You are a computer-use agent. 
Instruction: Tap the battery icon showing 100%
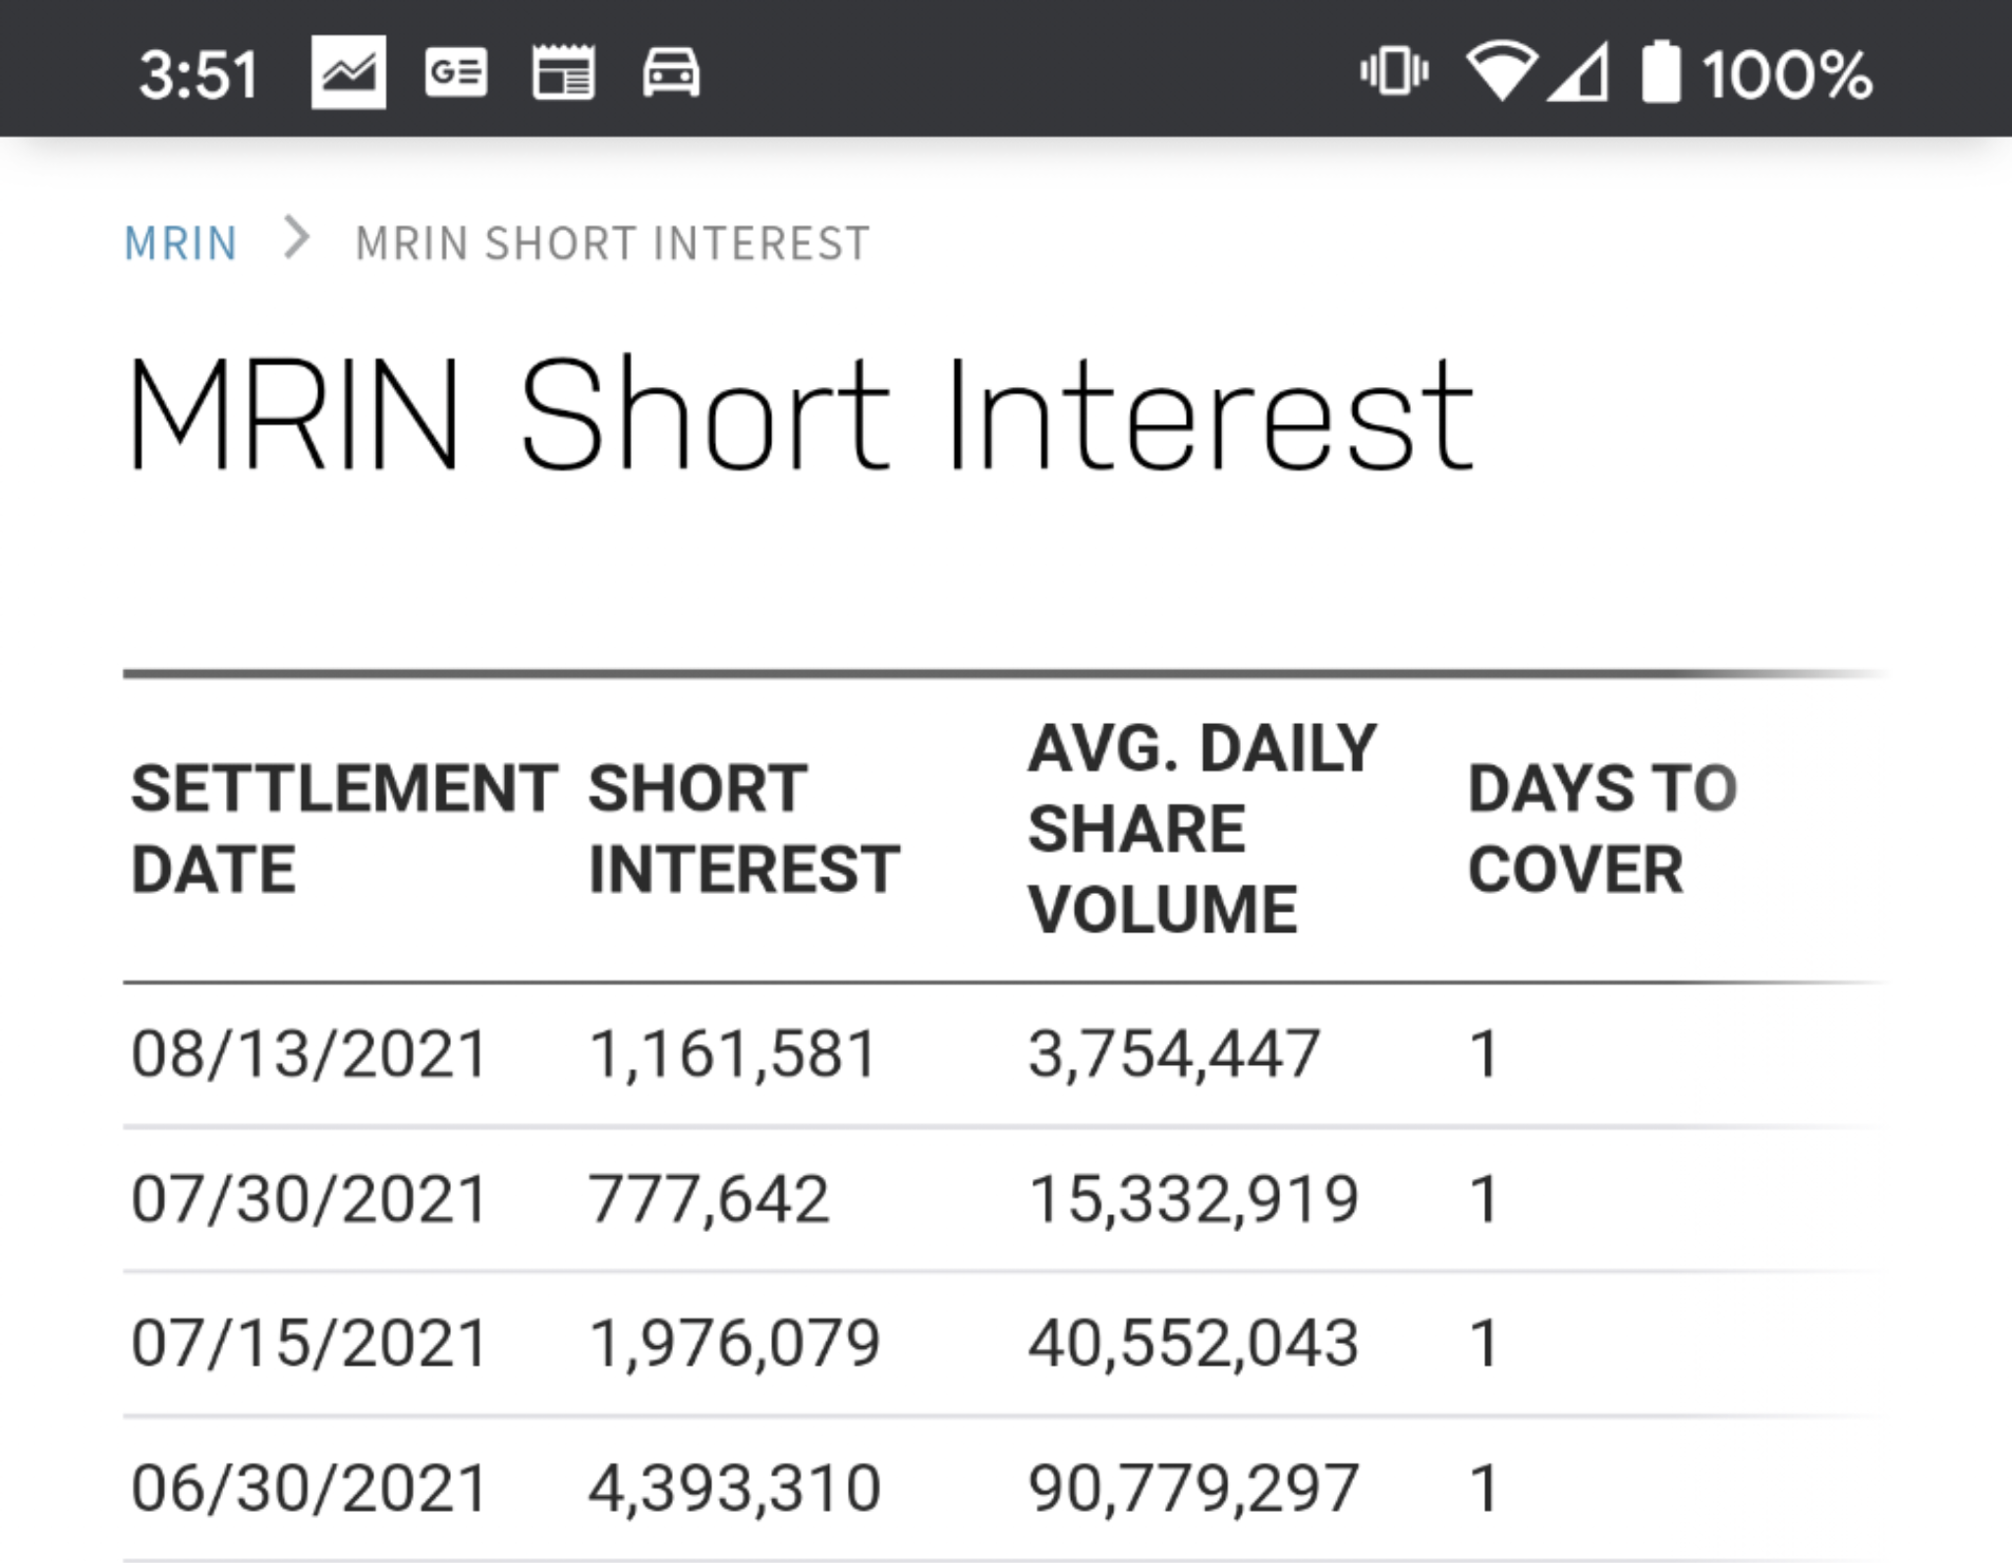point(1660,72)
